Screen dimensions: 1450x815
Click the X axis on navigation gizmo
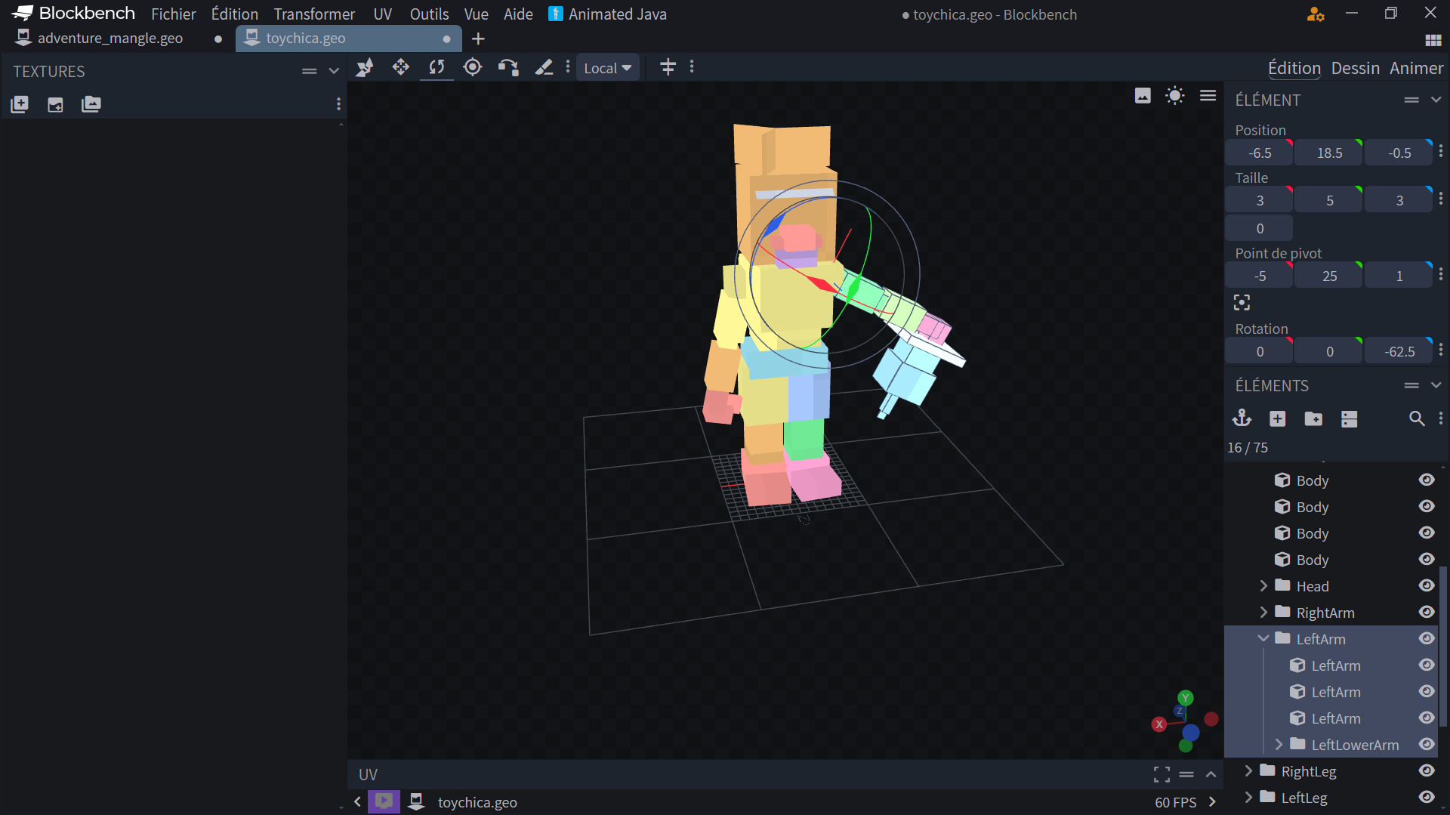1159,724
